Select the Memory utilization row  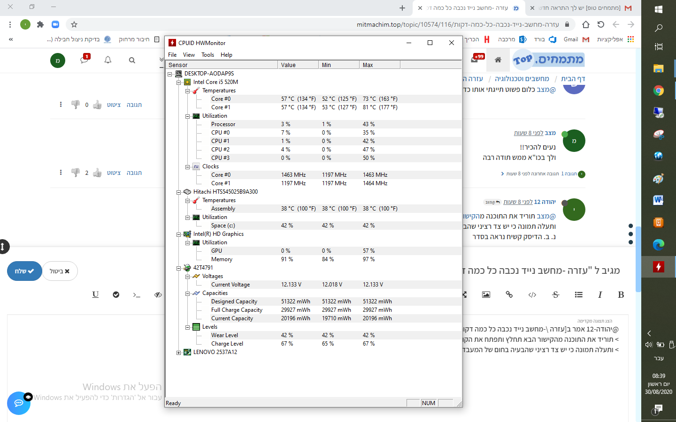[x=314, y=259]
